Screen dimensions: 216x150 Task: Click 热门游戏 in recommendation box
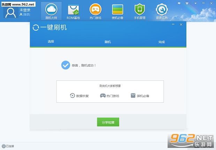[x=109, y=96]
